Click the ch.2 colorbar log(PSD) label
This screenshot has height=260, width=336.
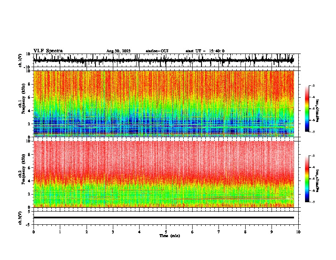(318, 181)
